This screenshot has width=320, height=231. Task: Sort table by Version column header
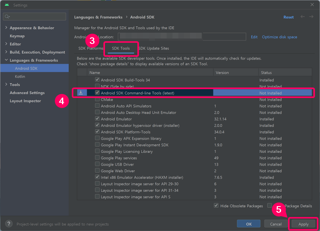[x=236, y=72]
